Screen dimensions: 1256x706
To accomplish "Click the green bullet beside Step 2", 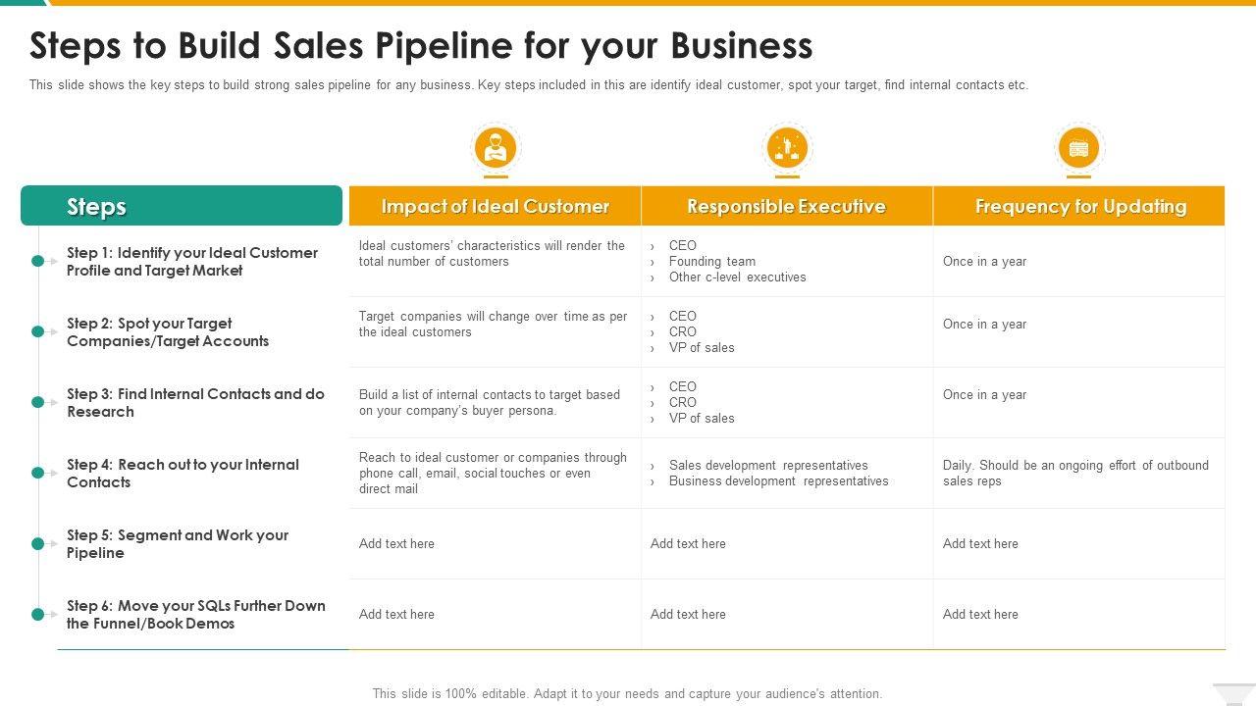I will (38, 331).
